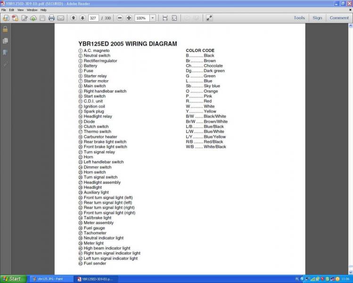
Task: Click the Print icon in toolbar
Action: point(51,18)
